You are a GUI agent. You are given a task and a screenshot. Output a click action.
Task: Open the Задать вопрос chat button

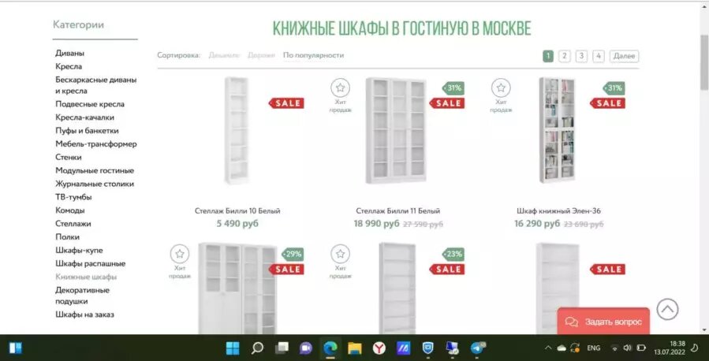[x=603, y=322]
